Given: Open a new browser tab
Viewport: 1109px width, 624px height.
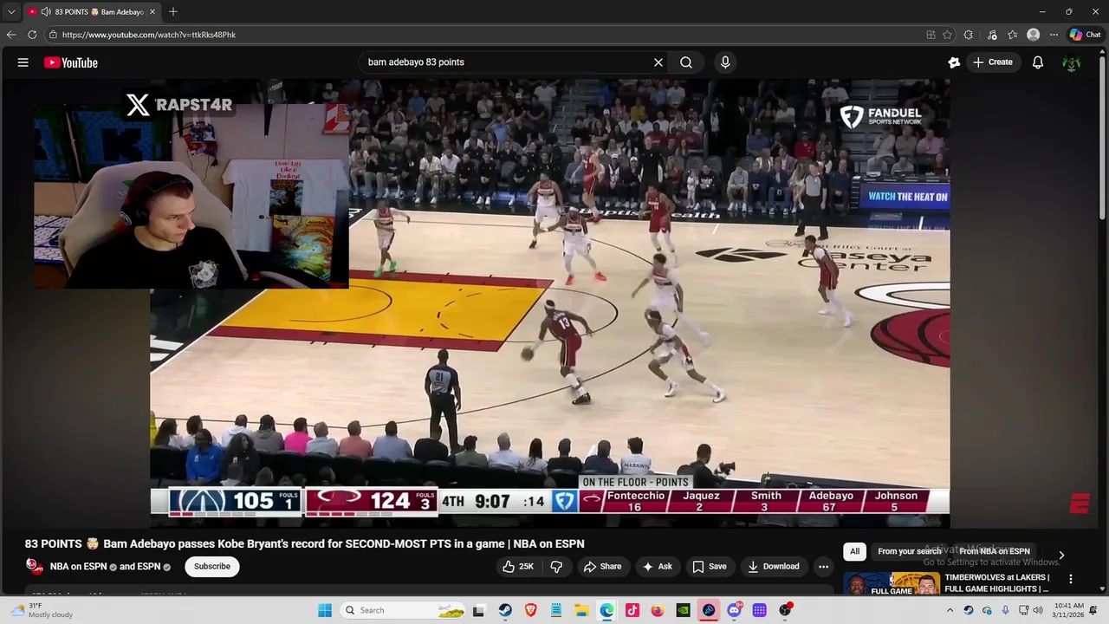Looking at the screenshot, I should (x=173, y=12).
